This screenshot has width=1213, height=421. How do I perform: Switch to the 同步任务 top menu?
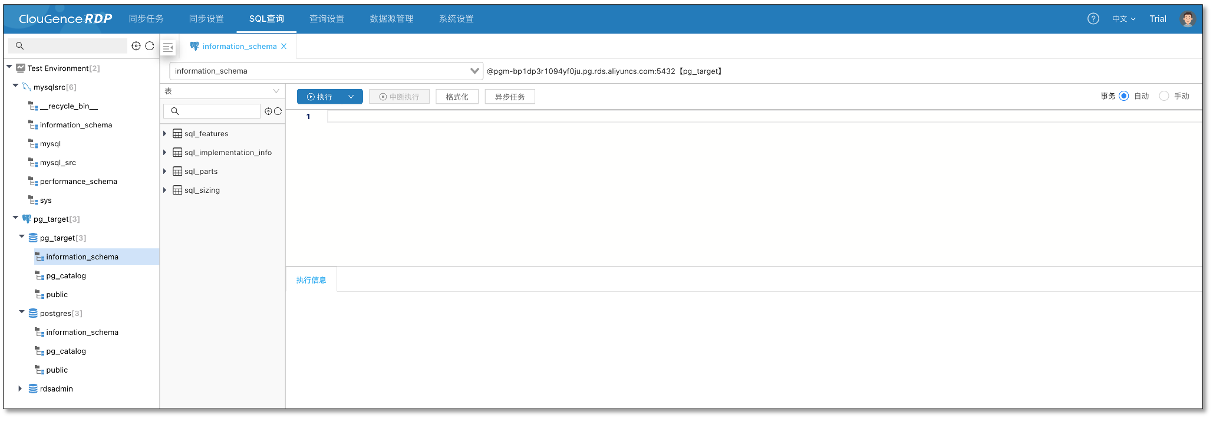(146, 19)
